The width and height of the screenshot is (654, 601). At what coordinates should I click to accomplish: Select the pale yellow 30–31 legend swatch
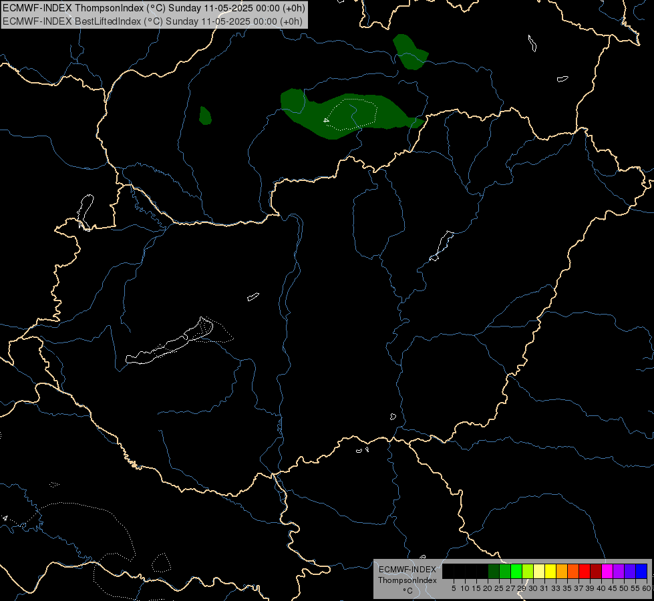[x=539, y=571]
